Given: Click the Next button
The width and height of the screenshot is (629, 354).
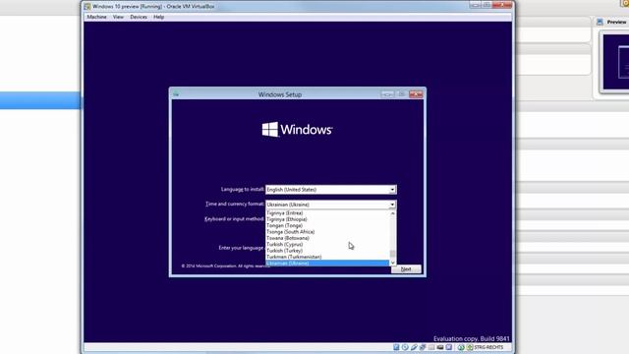Looking at the screenshot, I should (406, 268).
